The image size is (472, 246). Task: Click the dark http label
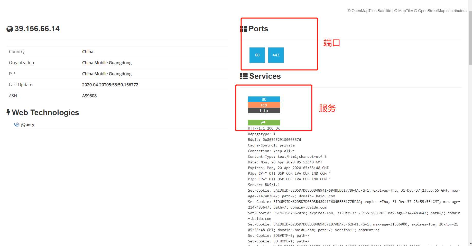(264, 111)
